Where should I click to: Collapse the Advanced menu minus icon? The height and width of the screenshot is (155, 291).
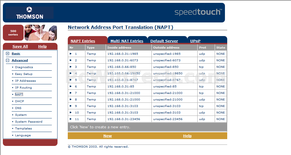pos(8,60)
